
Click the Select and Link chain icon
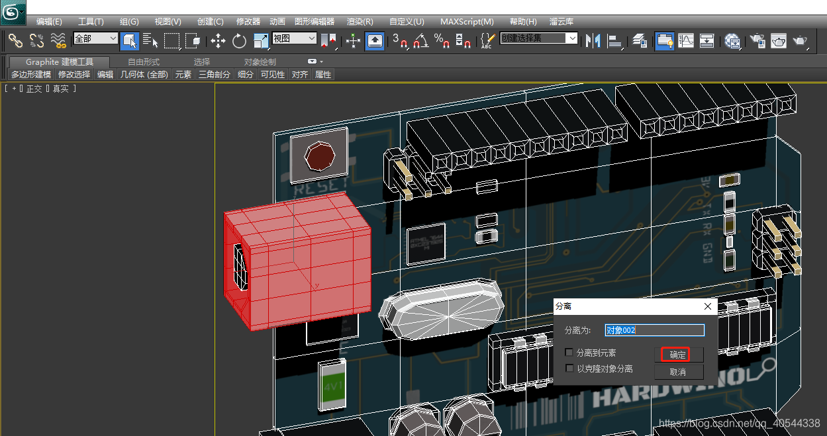[x=15, y=41]
